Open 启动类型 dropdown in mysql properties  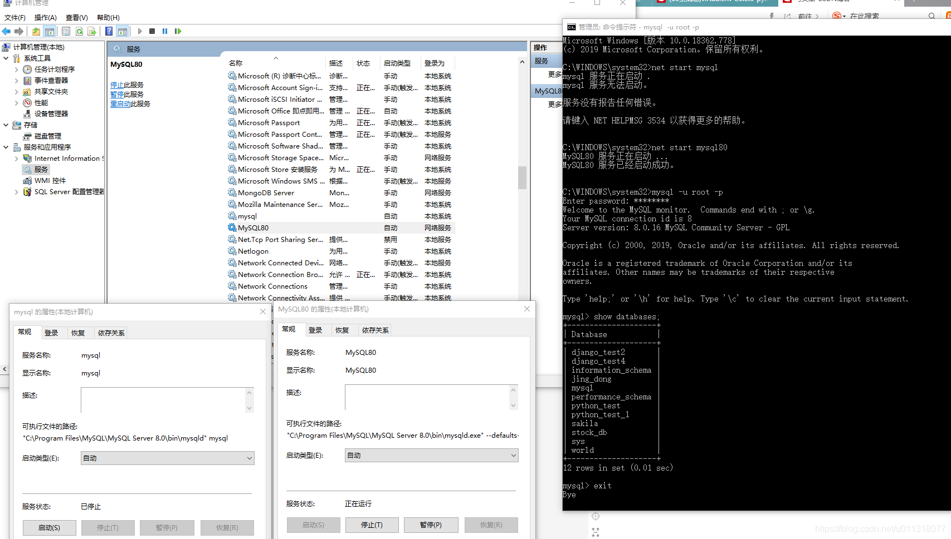(168, 458)
